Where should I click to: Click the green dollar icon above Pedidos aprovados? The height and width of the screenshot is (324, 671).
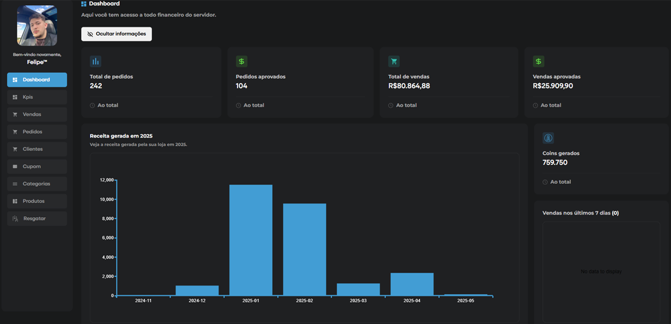[x=242, y=61]
